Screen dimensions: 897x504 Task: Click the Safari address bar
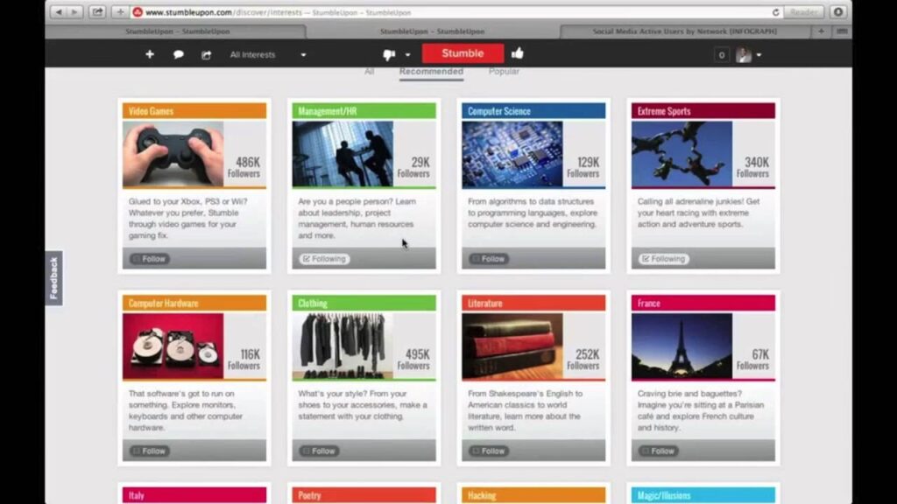(438, 12)
